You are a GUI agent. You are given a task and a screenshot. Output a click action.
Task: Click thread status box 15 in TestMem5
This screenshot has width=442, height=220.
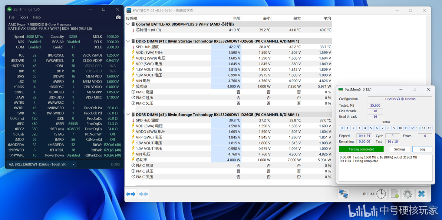(430, 128)
